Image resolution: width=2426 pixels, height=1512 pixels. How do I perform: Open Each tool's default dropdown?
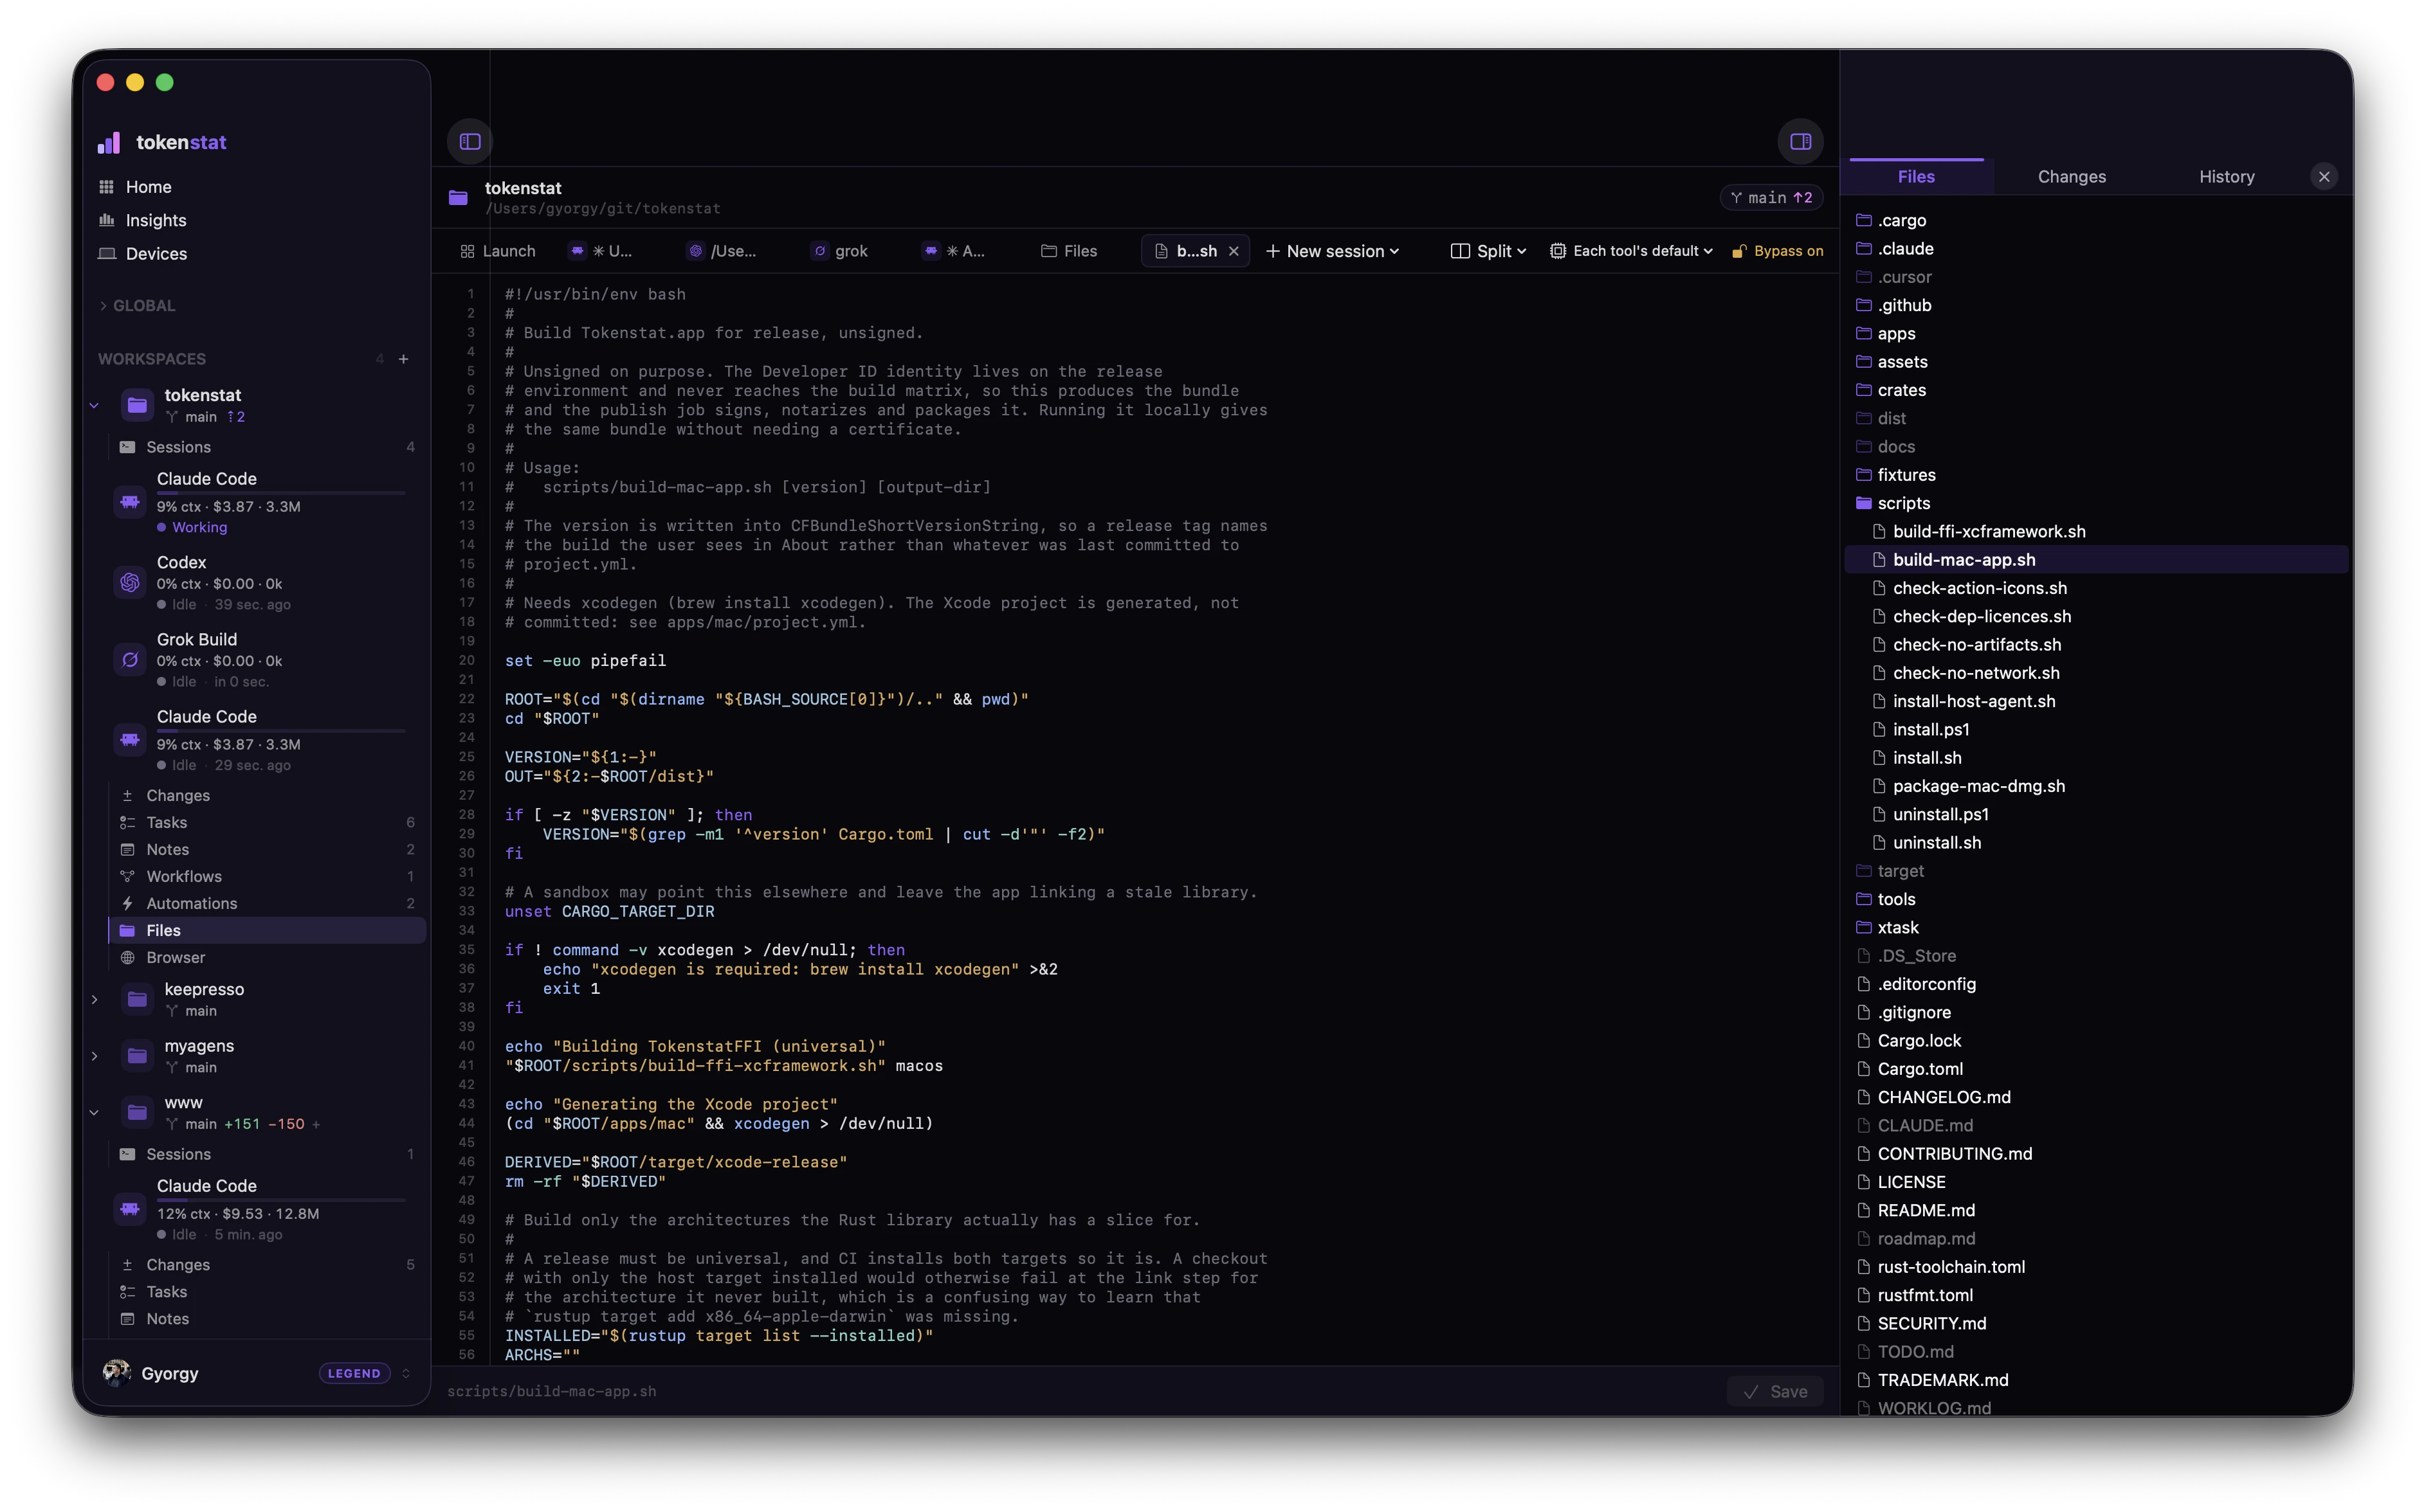[x=1630, y=251]
